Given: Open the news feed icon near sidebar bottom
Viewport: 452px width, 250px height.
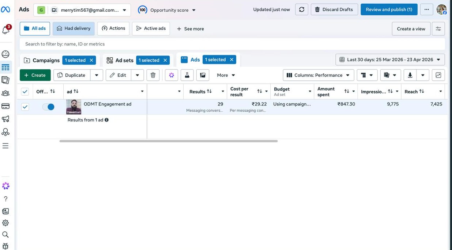Looking at the screenshot, I should [x=5, y=211].
